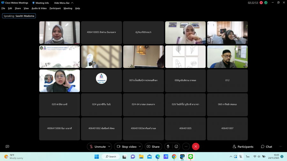Unmute the microphone
This screenshot has height=161, width=287.
pyautogui.click(x=97, y=146)
